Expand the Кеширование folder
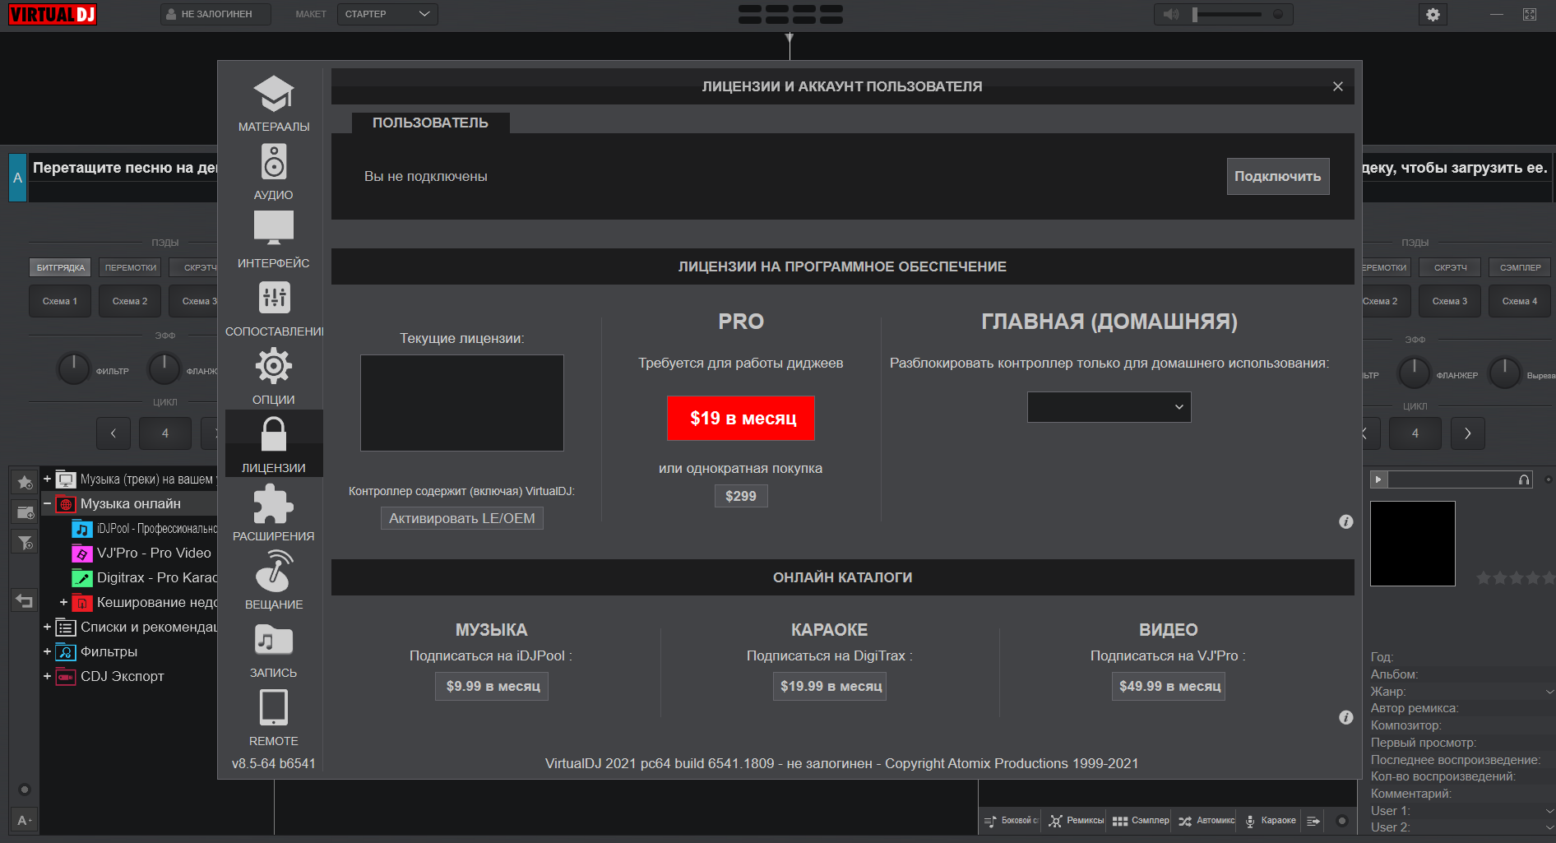 63,602
